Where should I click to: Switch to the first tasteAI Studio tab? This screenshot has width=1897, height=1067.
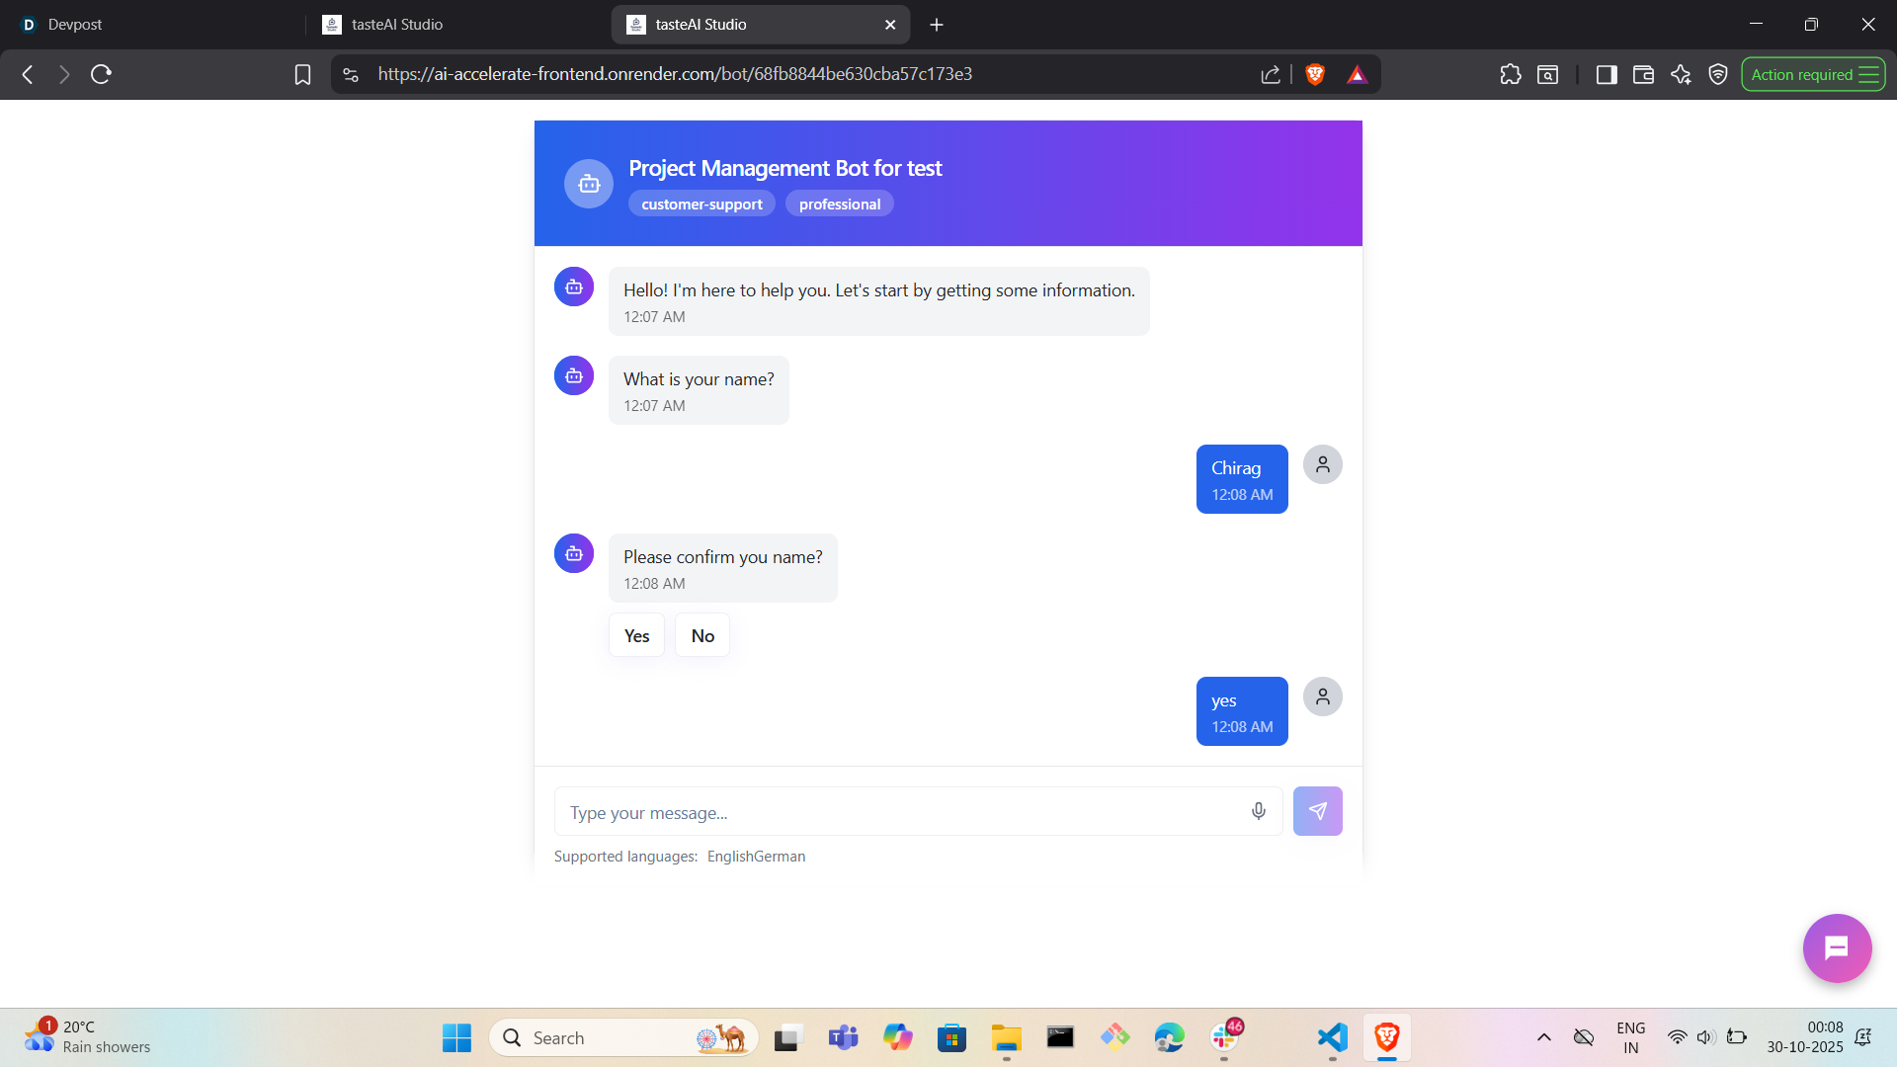396,24
